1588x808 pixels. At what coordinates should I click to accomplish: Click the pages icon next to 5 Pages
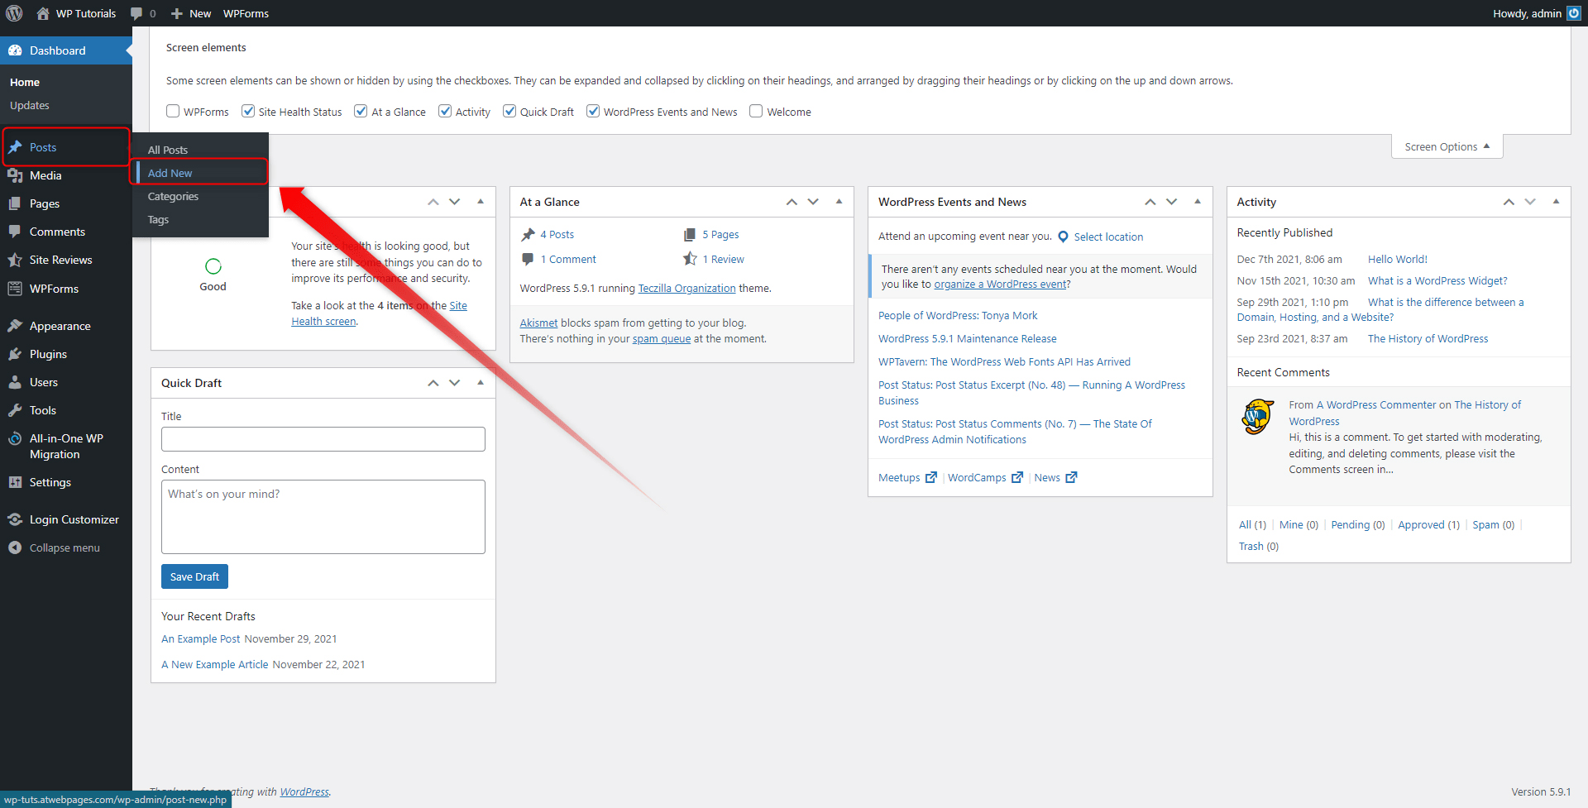click(x=690, y=235)
